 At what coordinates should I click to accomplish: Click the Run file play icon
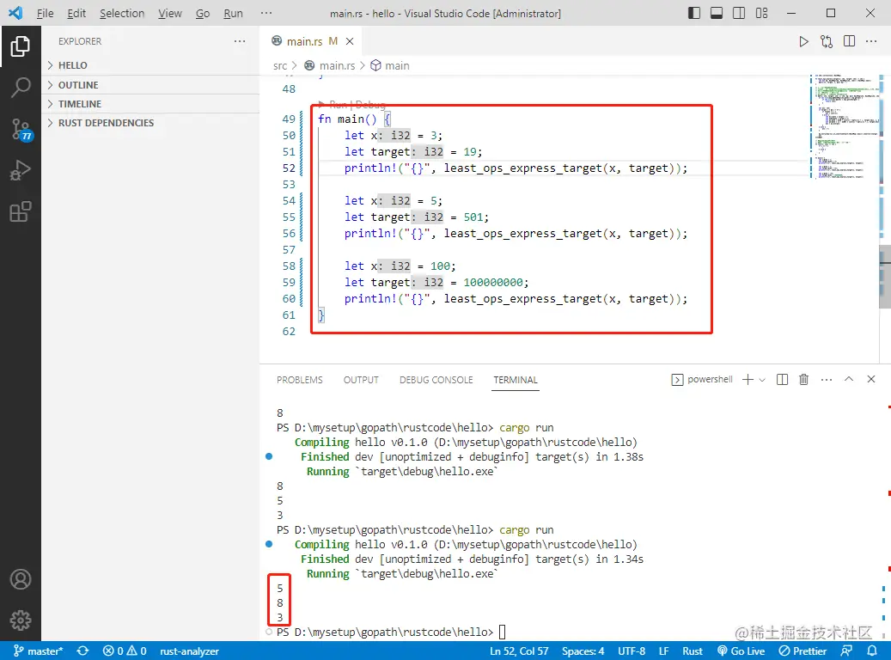pyautogui.click(x=803, y=41)
